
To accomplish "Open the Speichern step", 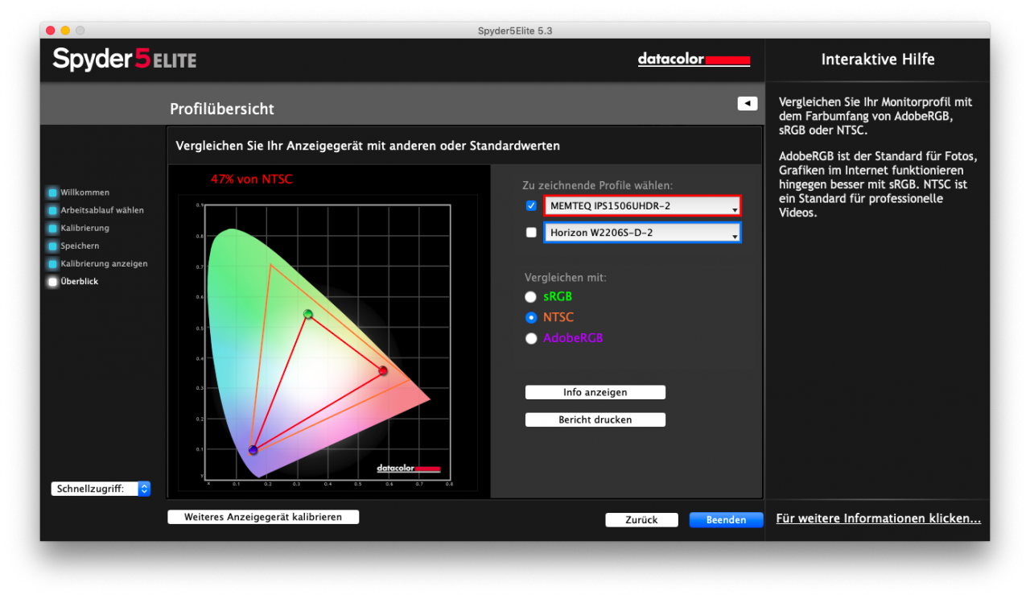I will [x=80, y=246].
